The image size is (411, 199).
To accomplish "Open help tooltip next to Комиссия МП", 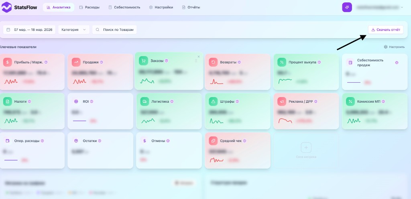I will tap(383, 102).
